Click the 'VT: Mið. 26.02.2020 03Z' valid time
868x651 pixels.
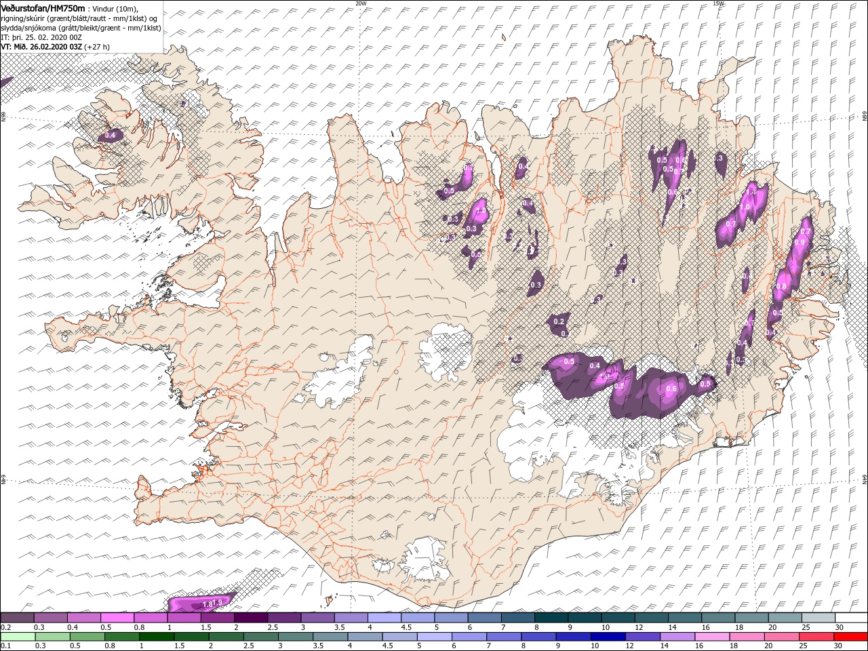(x=41, y=47)
